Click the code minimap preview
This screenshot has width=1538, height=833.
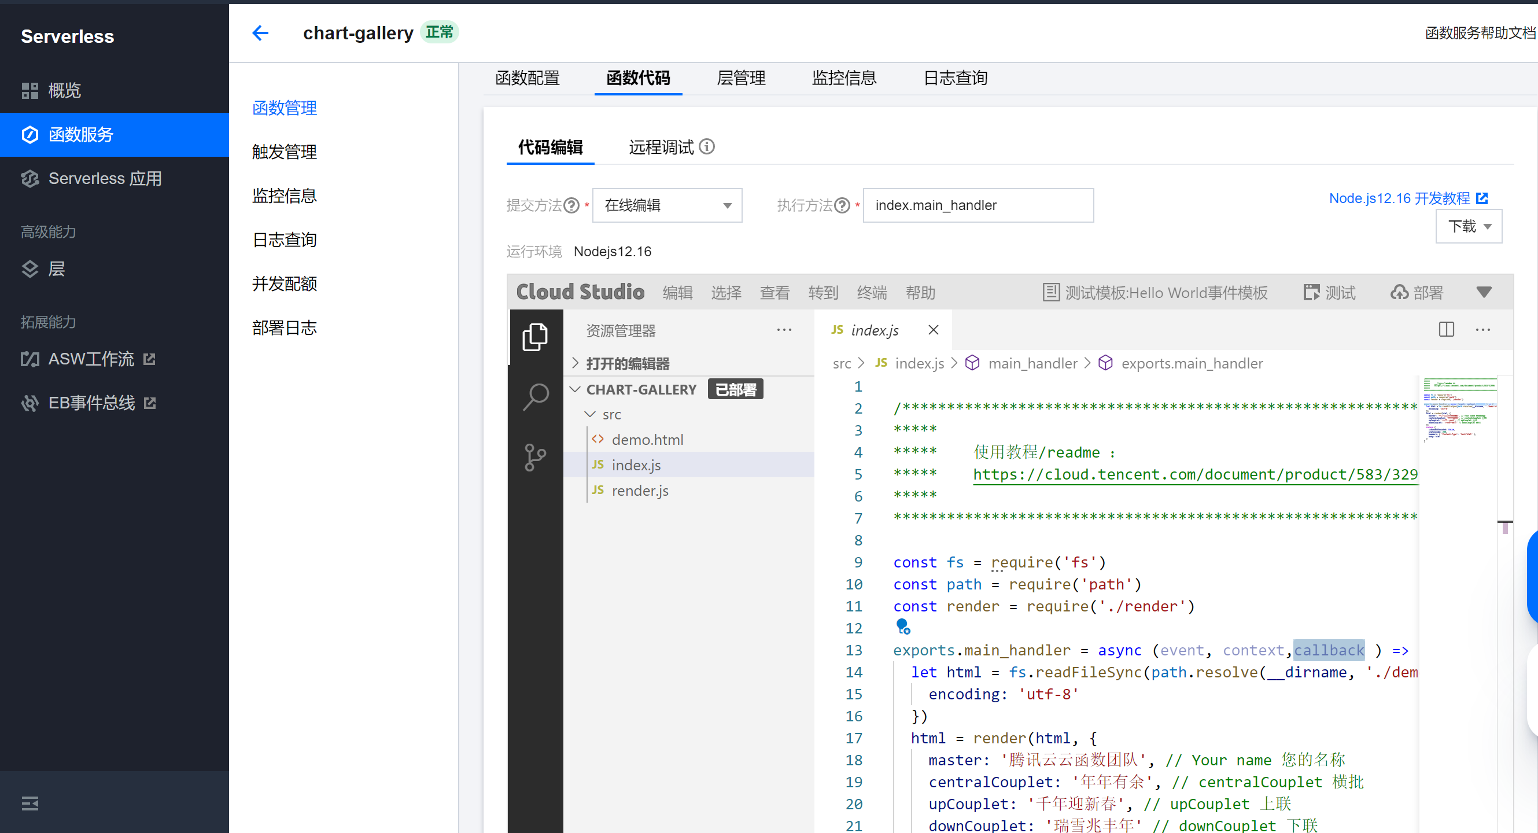pos(1459,410)
